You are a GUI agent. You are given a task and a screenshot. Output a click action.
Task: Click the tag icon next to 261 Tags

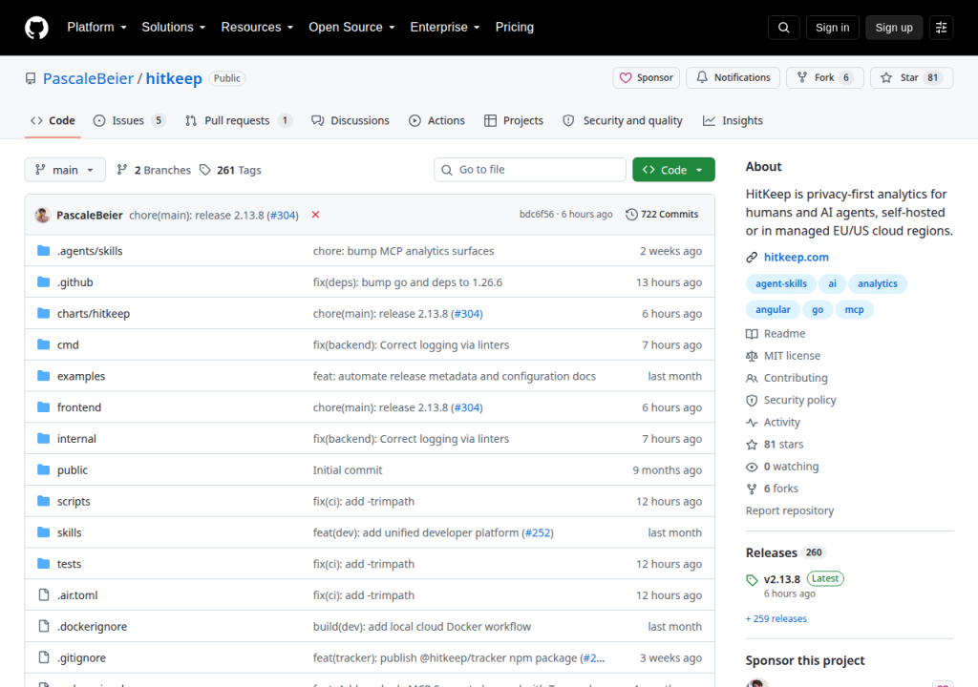click(x=204, y=170)
